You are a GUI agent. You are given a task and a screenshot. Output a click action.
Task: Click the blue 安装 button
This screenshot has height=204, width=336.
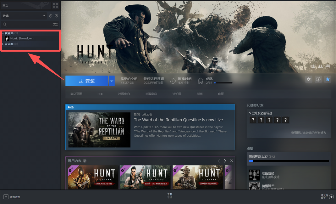[x=87, y=81]
